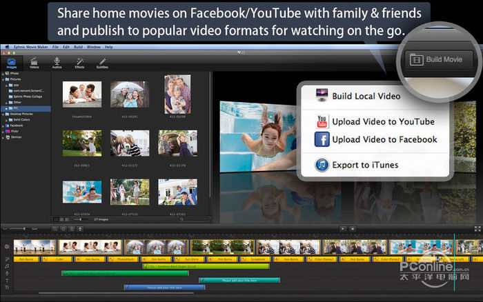Open the Ephnic Movie Maker app menu
The image size is (483, 302).
pyautogui.click(x=30, y=47)
